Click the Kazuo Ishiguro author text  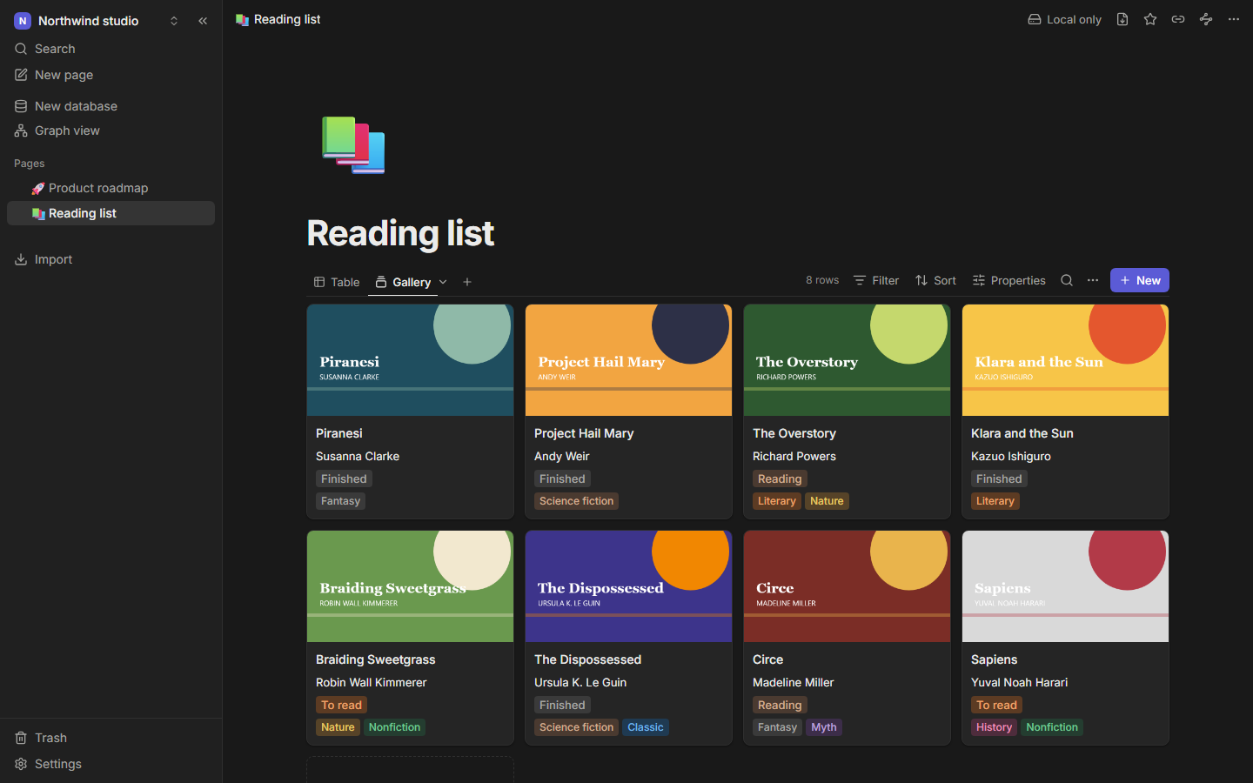1011,456
